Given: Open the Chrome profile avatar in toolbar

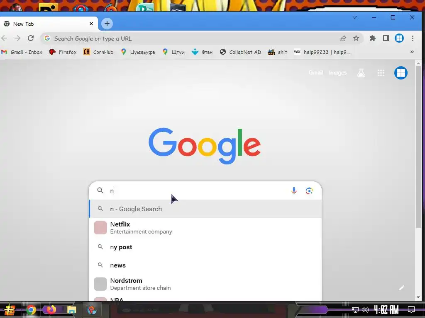Looking at the screenshot, I should 399,39.
